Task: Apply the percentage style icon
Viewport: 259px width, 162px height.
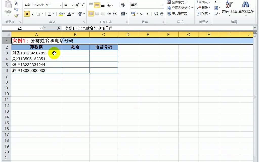Action: coord(142,14)
